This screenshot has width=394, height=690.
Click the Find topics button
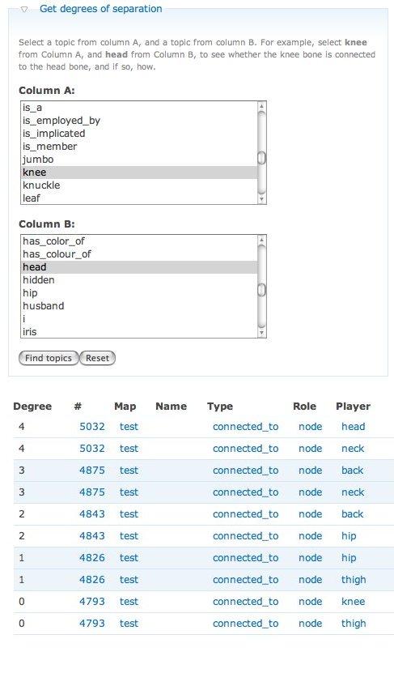[x=49, y=358]
